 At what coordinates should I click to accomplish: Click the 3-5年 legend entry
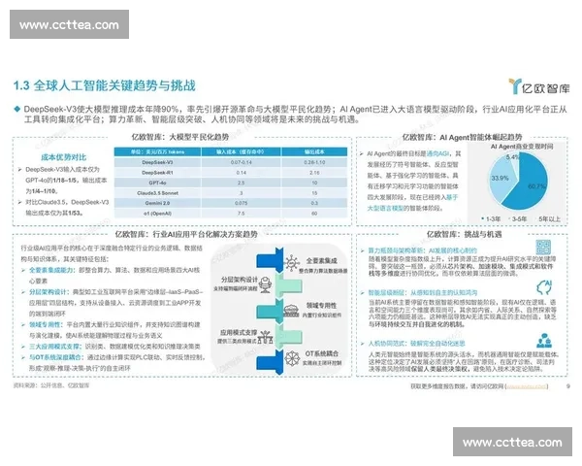click(517, 218)
